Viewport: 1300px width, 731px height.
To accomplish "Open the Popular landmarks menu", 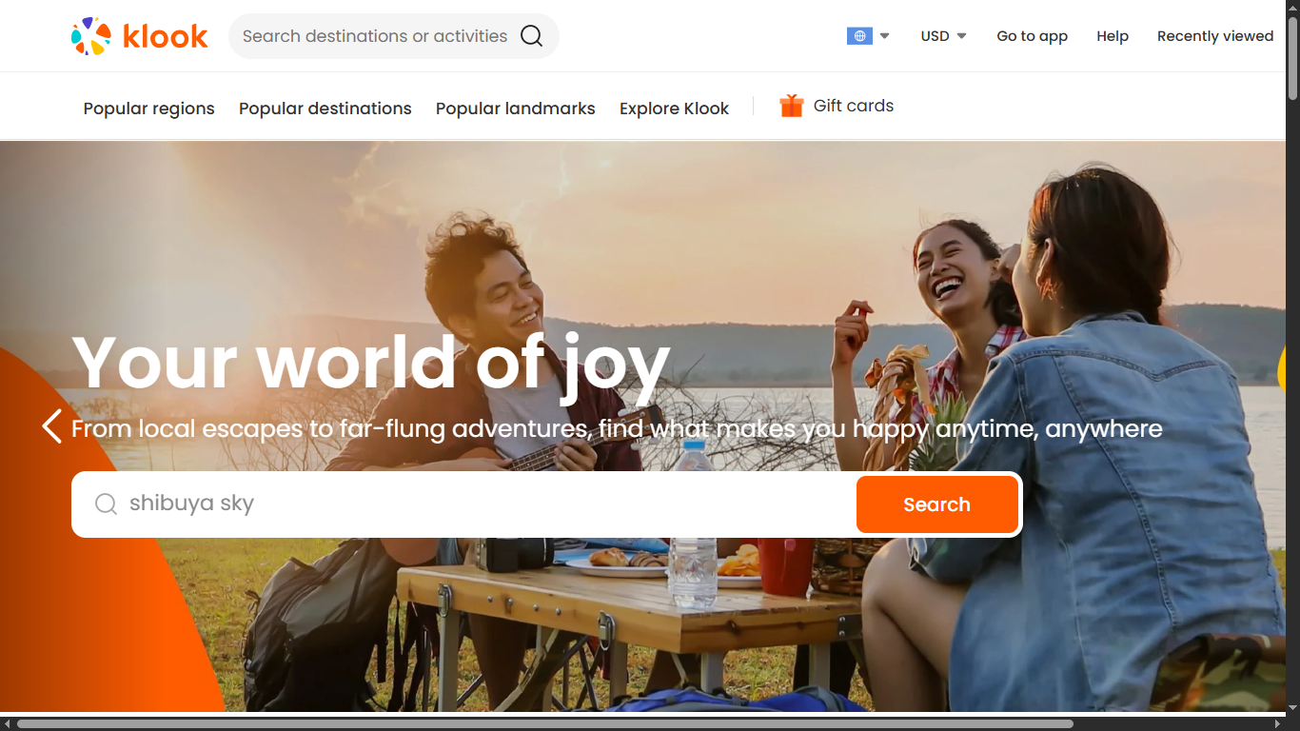I will click(516, 109).
